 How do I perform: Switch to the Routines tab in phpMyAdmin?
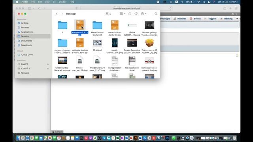(x=180, y=19)
